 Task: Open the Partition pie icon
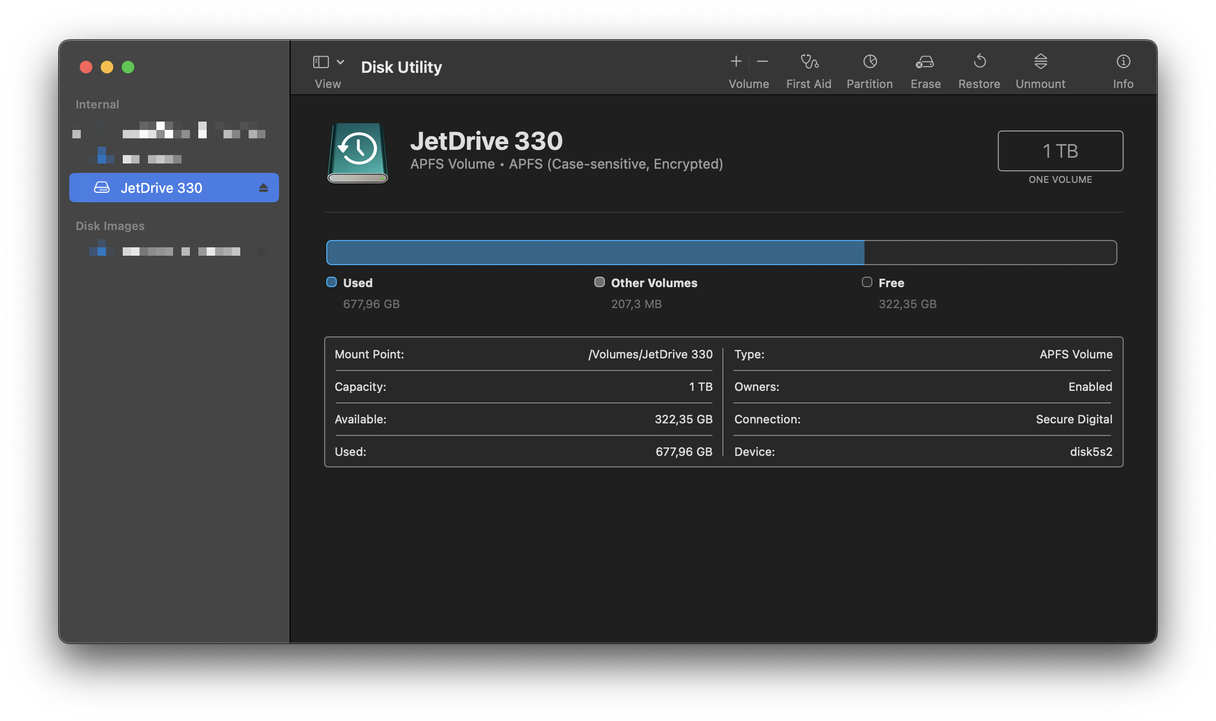[x=870, y=62]
